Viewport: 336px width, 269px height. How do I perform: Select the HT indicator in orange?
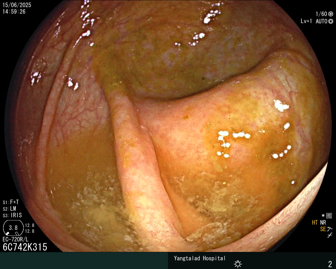pyautogui.click(x=315, y=223)
